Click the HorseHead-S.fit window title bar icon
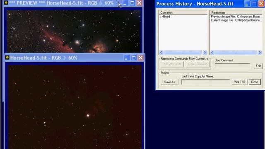 click(7, 58)
